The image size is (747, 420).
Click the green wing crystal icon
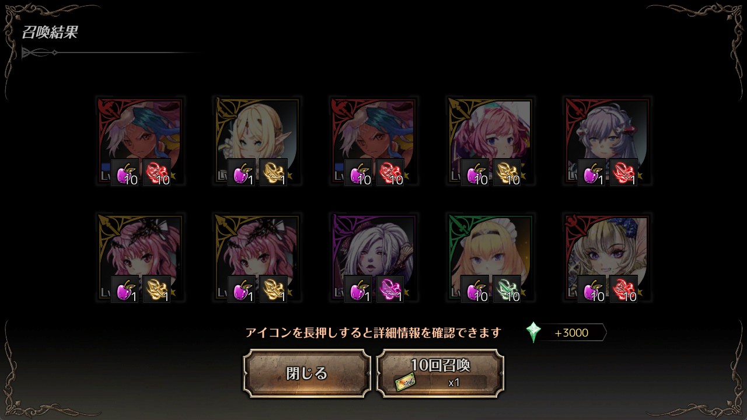[507, 289]
